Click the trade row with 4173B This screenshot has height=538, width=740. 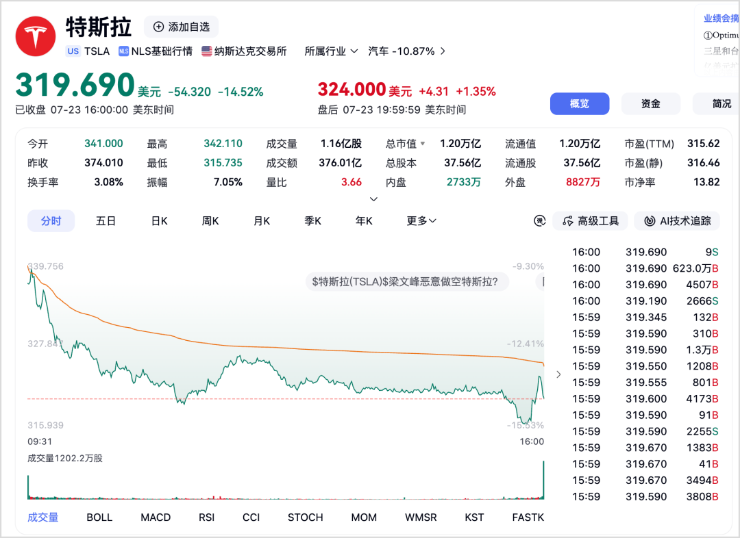pyautogui.click(x=645, y=399)
